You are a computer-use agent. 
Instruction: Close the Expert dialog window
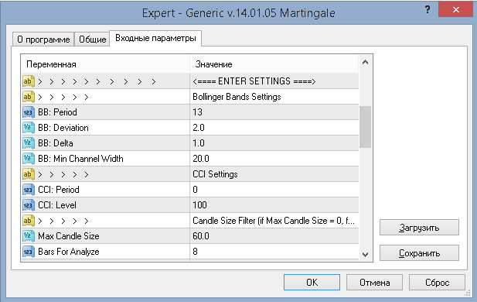455,10
